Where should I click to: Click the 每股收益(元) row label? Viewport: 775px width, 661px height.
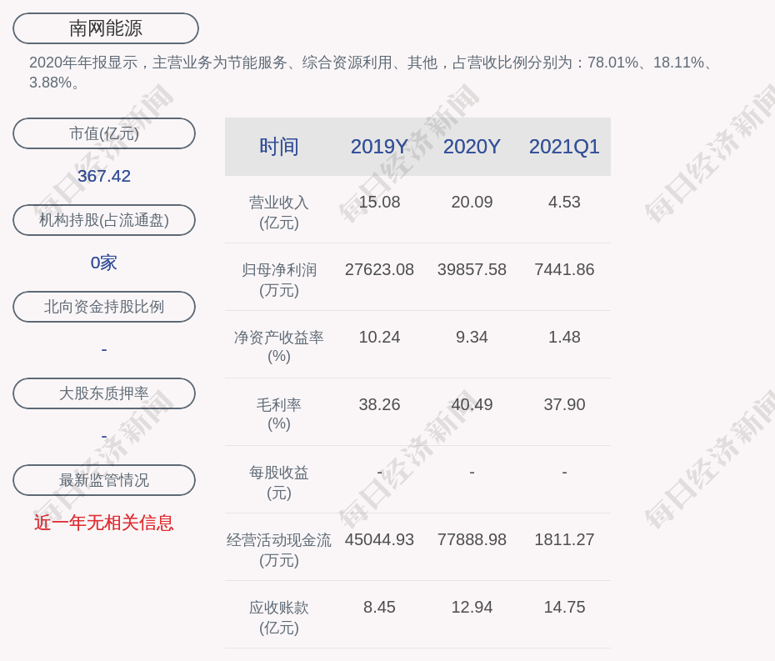[279, 483]
